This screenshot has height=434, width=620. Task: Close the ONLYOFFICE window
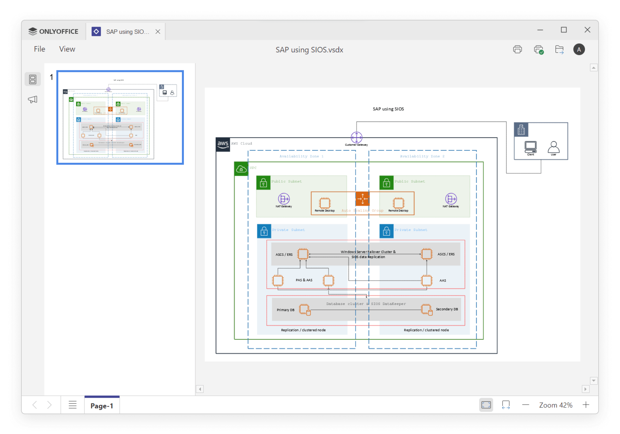pos(587,30)
